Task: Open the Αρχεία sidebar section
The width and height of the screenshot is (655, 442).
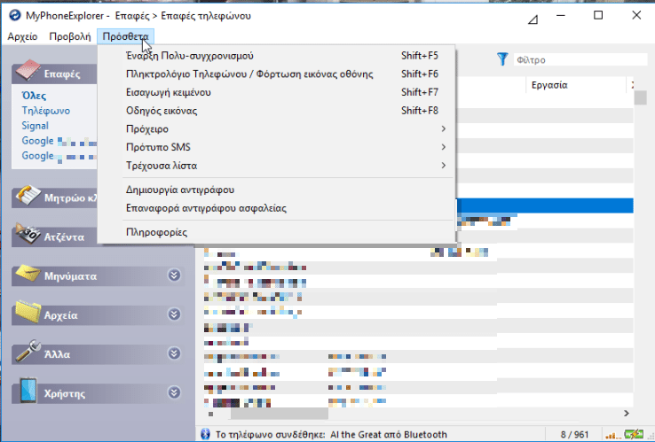Action: point(99,315)
